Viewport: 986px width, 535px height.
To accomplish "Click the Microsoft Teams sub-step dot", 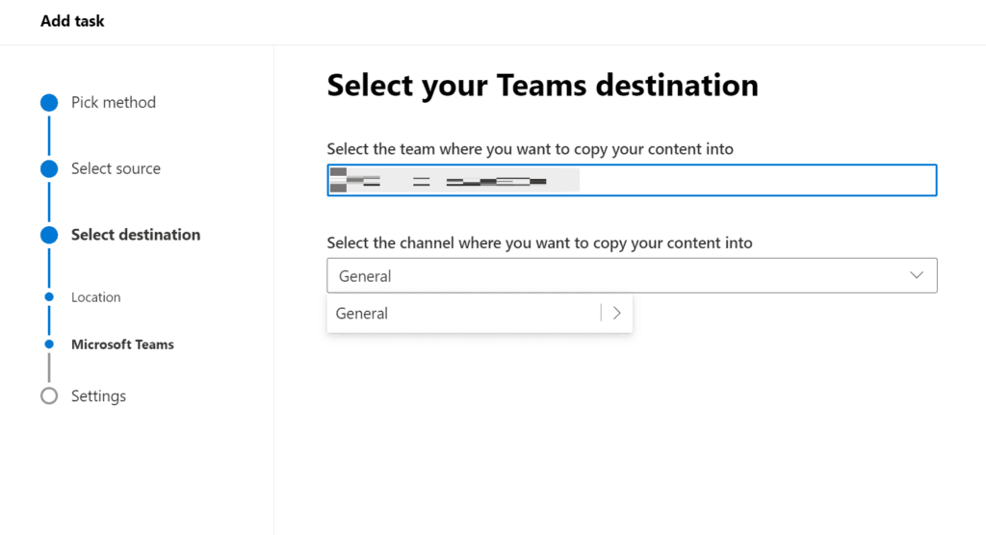I will (x=49, y=344).
